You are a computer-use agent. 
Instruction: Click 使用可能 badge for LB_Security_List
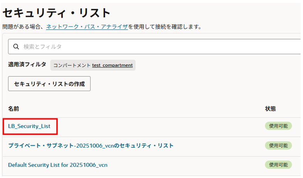tap(278, 126)
